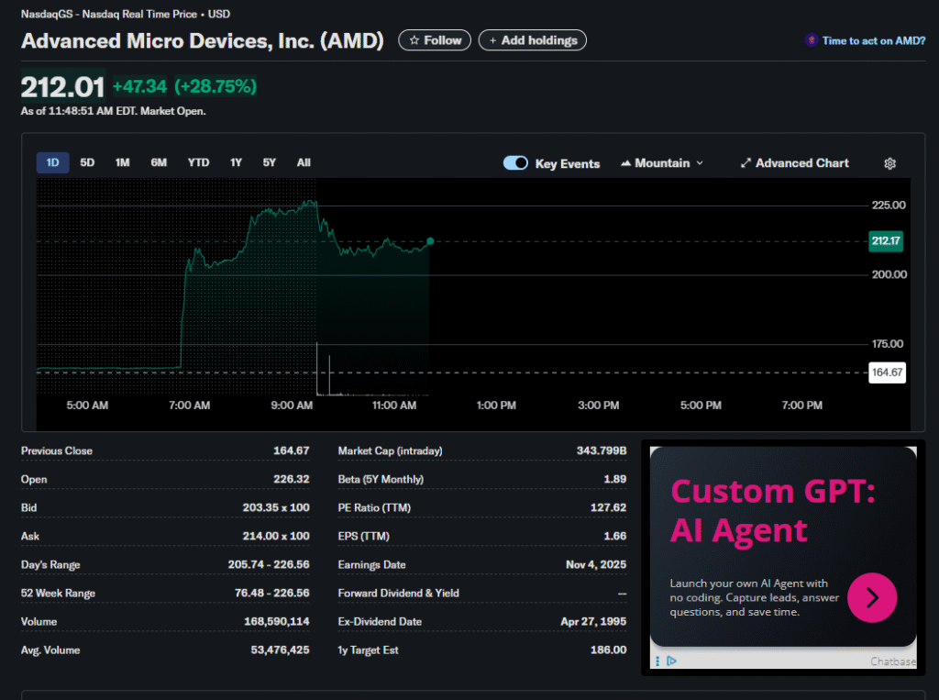The height and width of the screenshot is (700, 939).
Task: Show the All time chart range
Action: [x=304, y=162]
